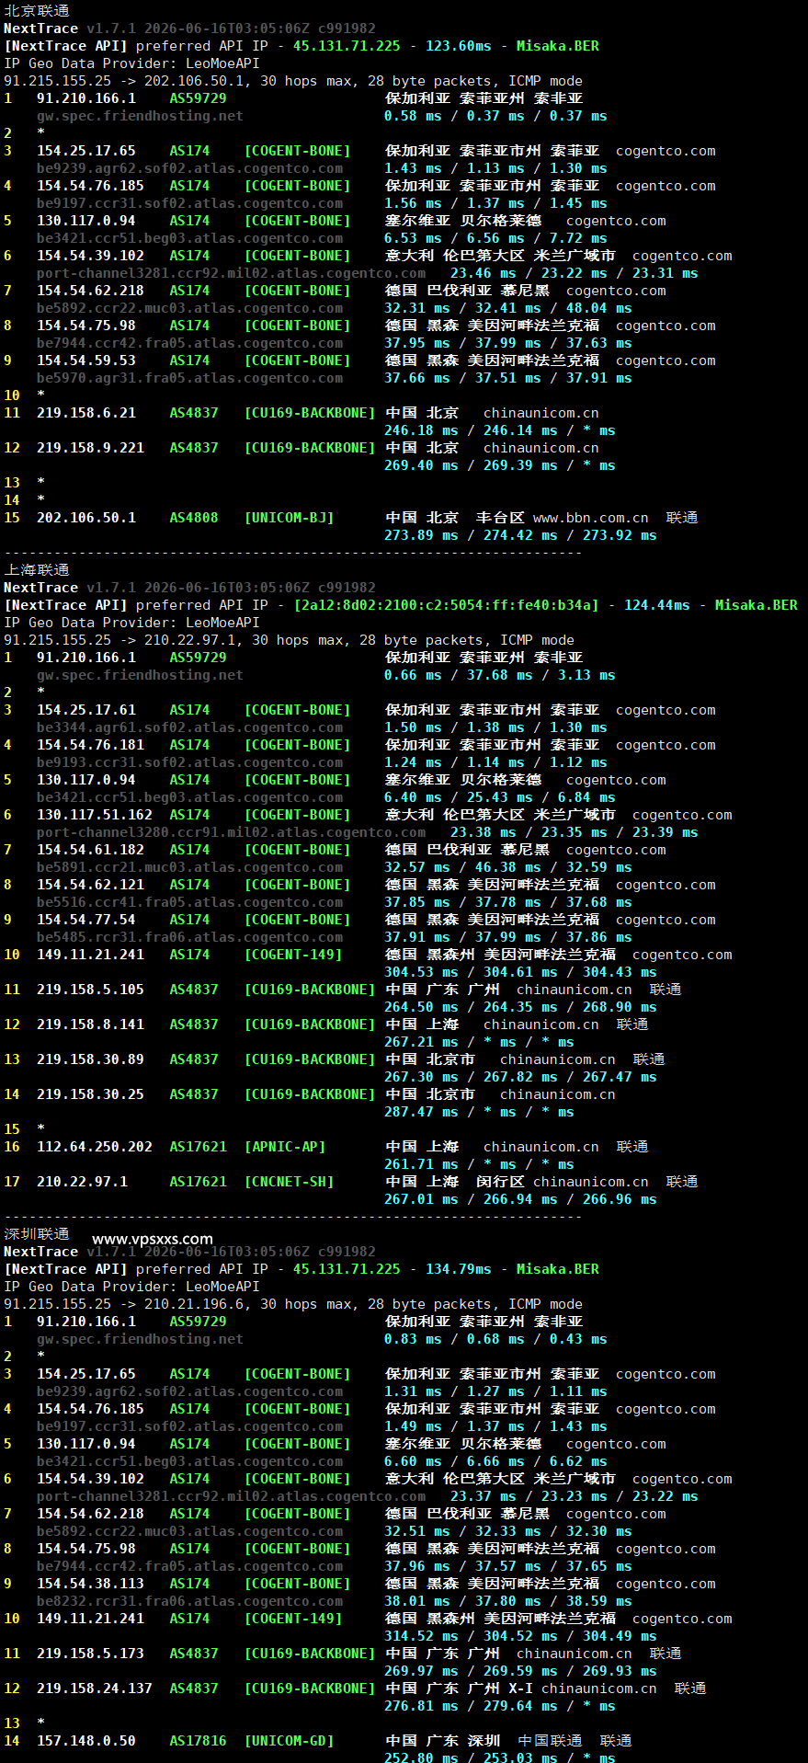This screenshot has width=808, height=1763.
Task: Select the "X-I" label text
Action: pyautogui.click(x=520, y=1689)
